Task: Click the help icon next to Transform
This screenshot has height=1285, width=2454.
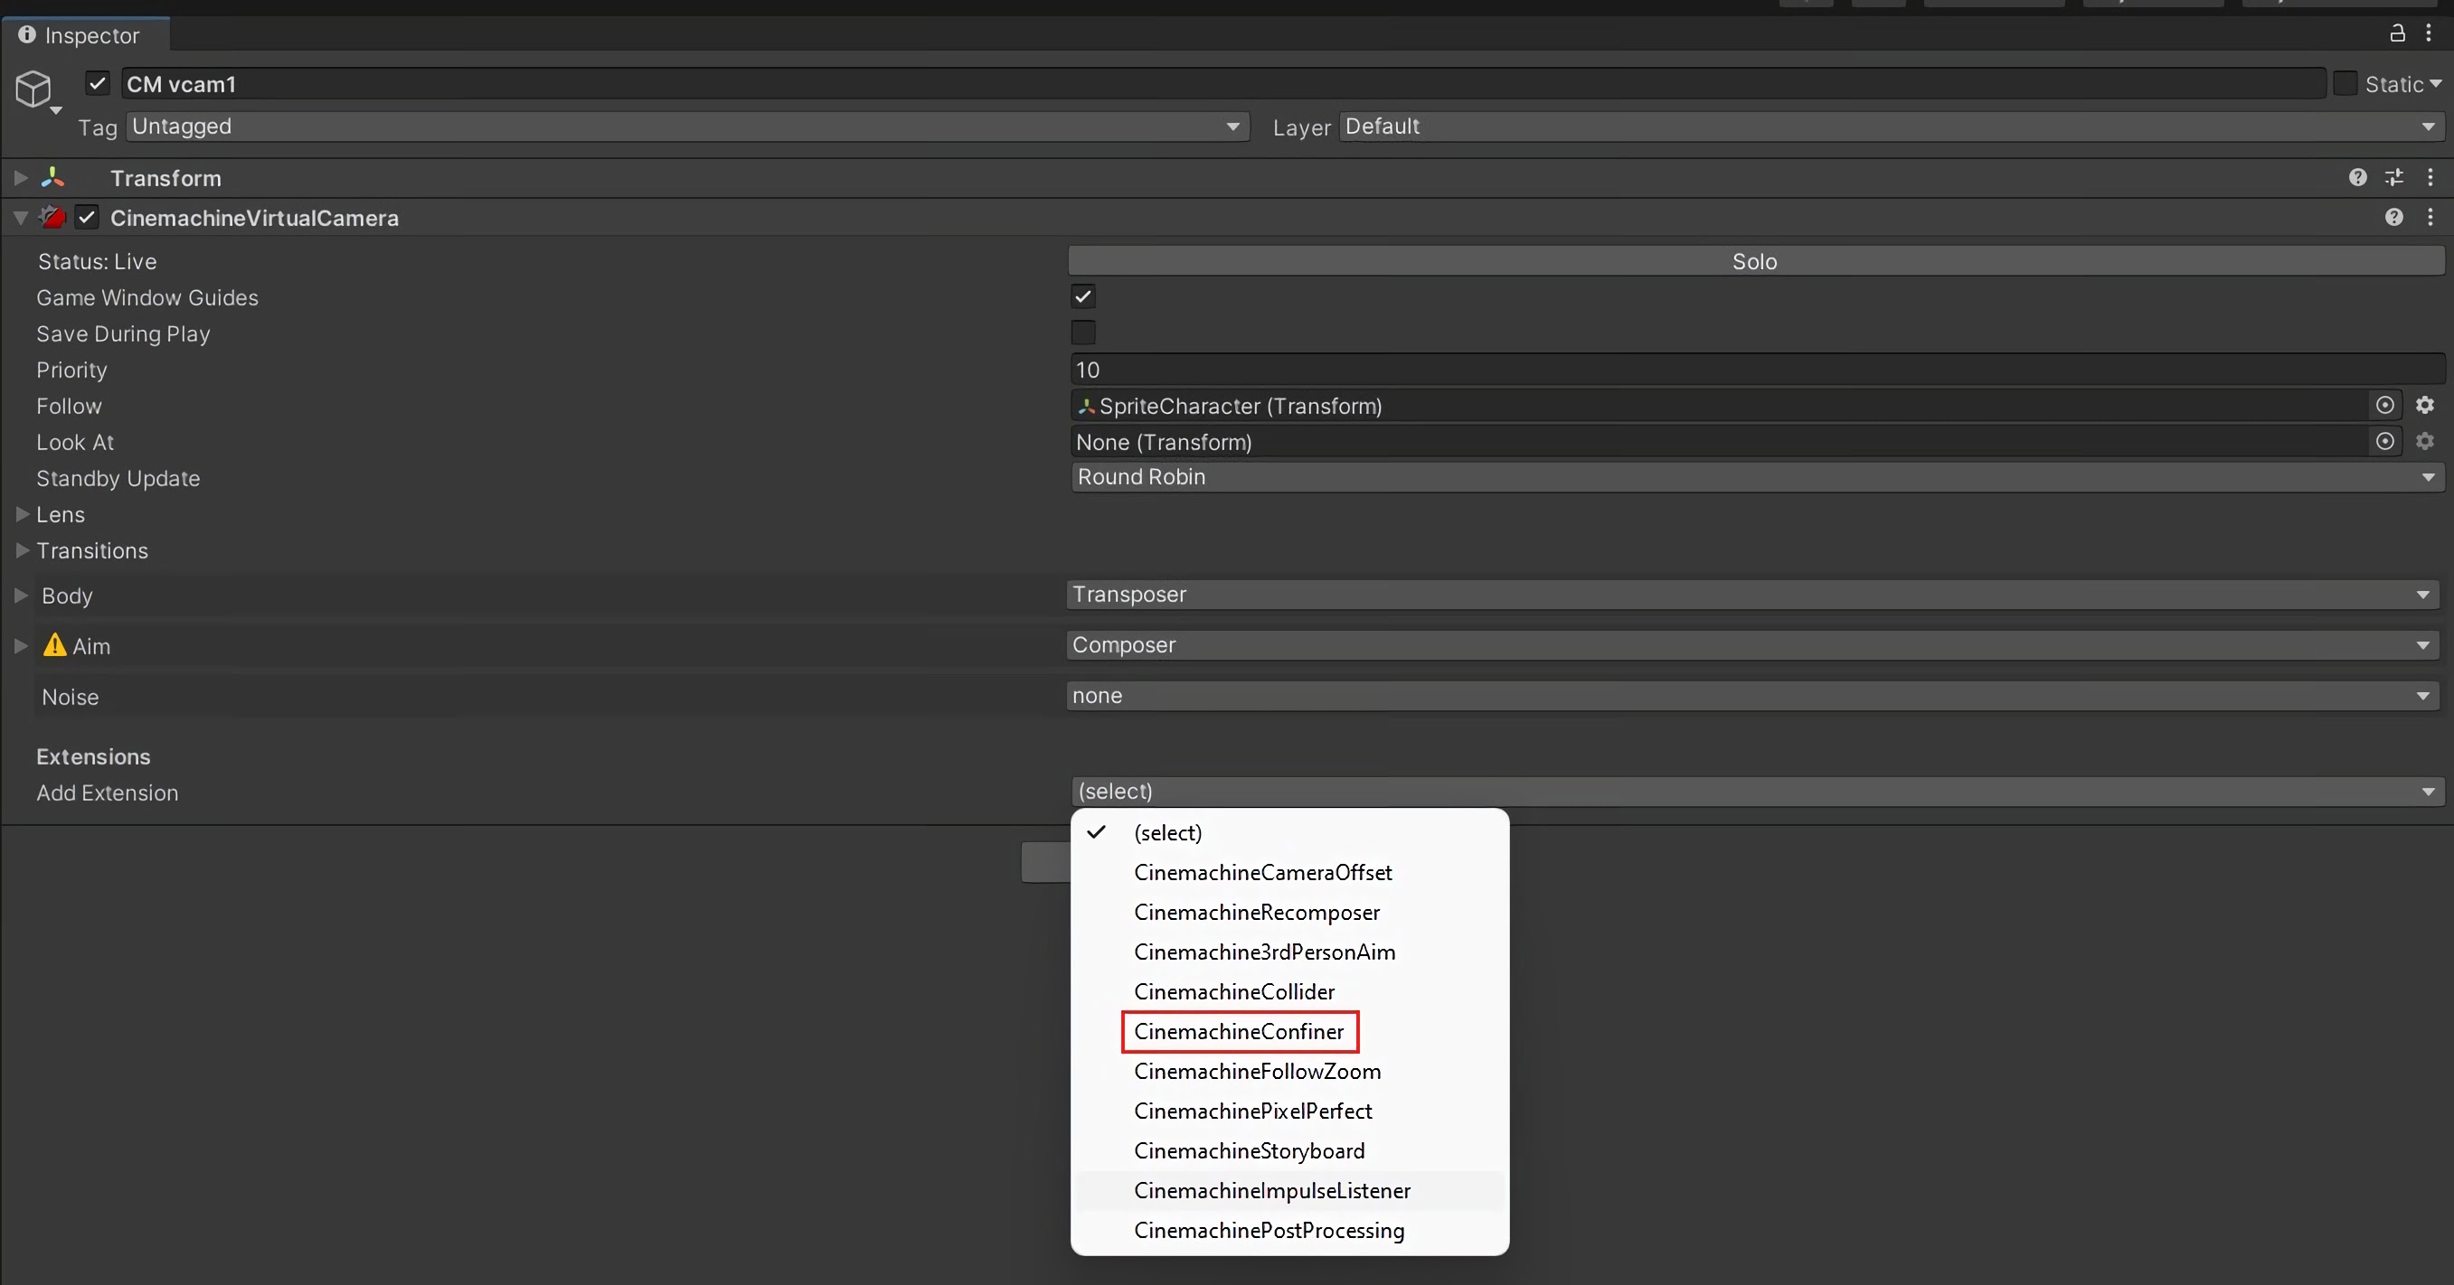Action: coord(2358,177)
